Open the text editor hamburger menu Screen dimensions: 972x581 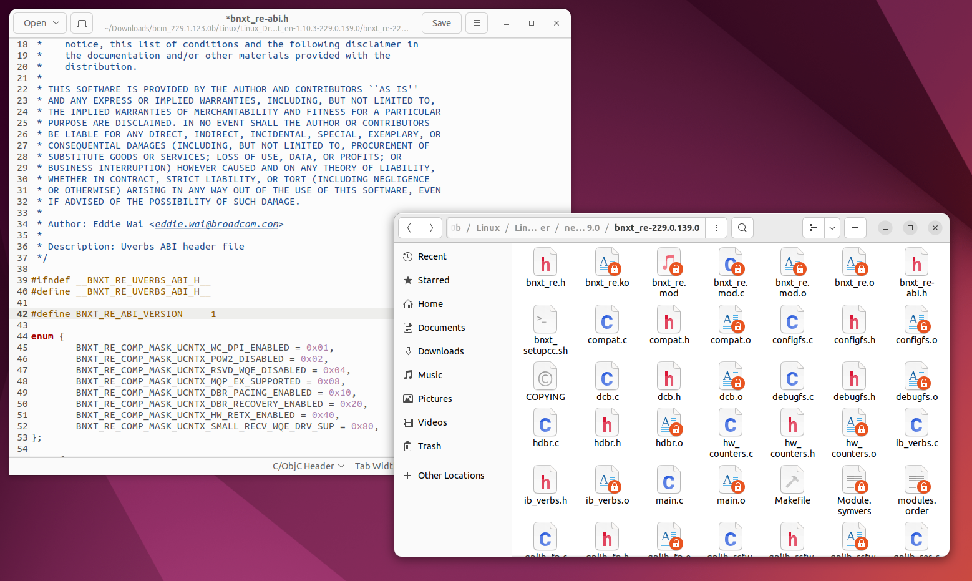click(477, 23)
